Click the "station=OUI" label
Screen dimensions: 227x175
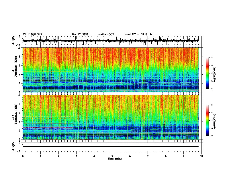click(x=106, y=34)
